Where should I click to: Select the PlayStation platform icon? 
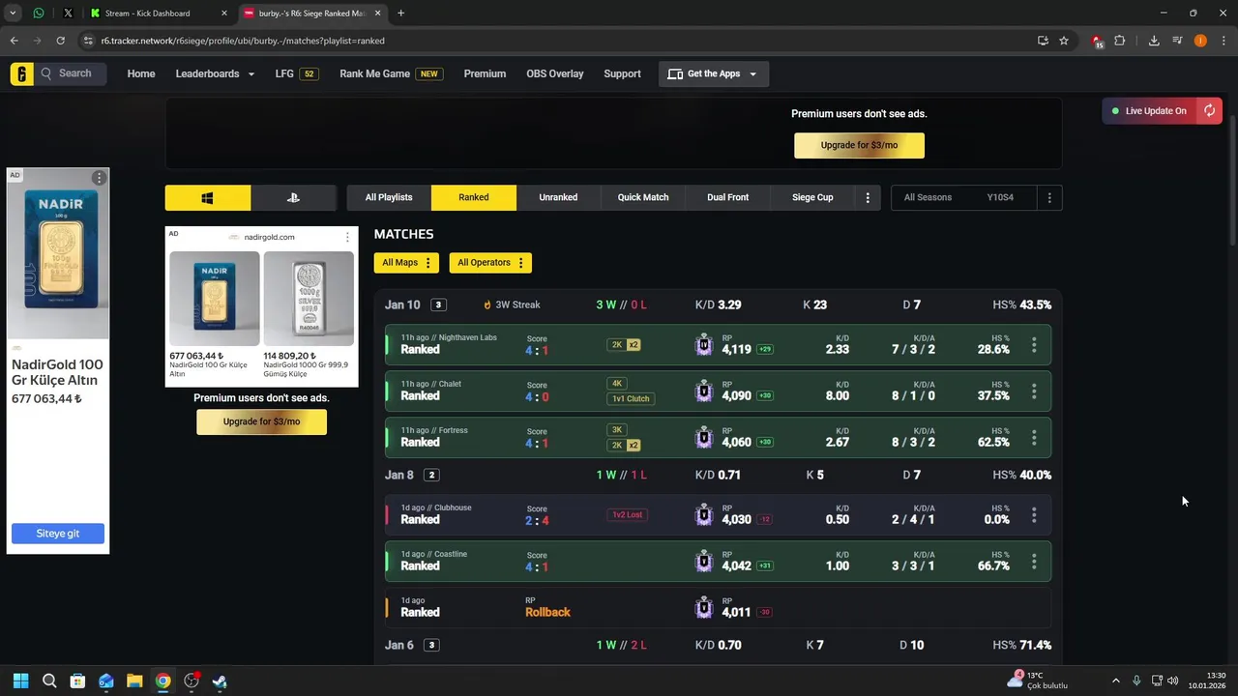293,197
